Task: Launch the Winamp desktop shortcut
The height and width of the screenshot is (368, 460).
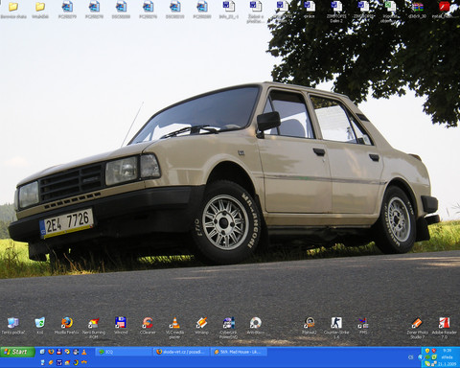Action: pyautogui.click(x=201, y=326)
